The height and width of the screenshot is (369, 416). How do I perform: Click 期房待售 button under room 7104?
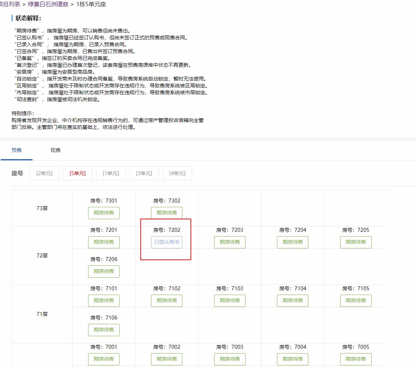(292, 301)
